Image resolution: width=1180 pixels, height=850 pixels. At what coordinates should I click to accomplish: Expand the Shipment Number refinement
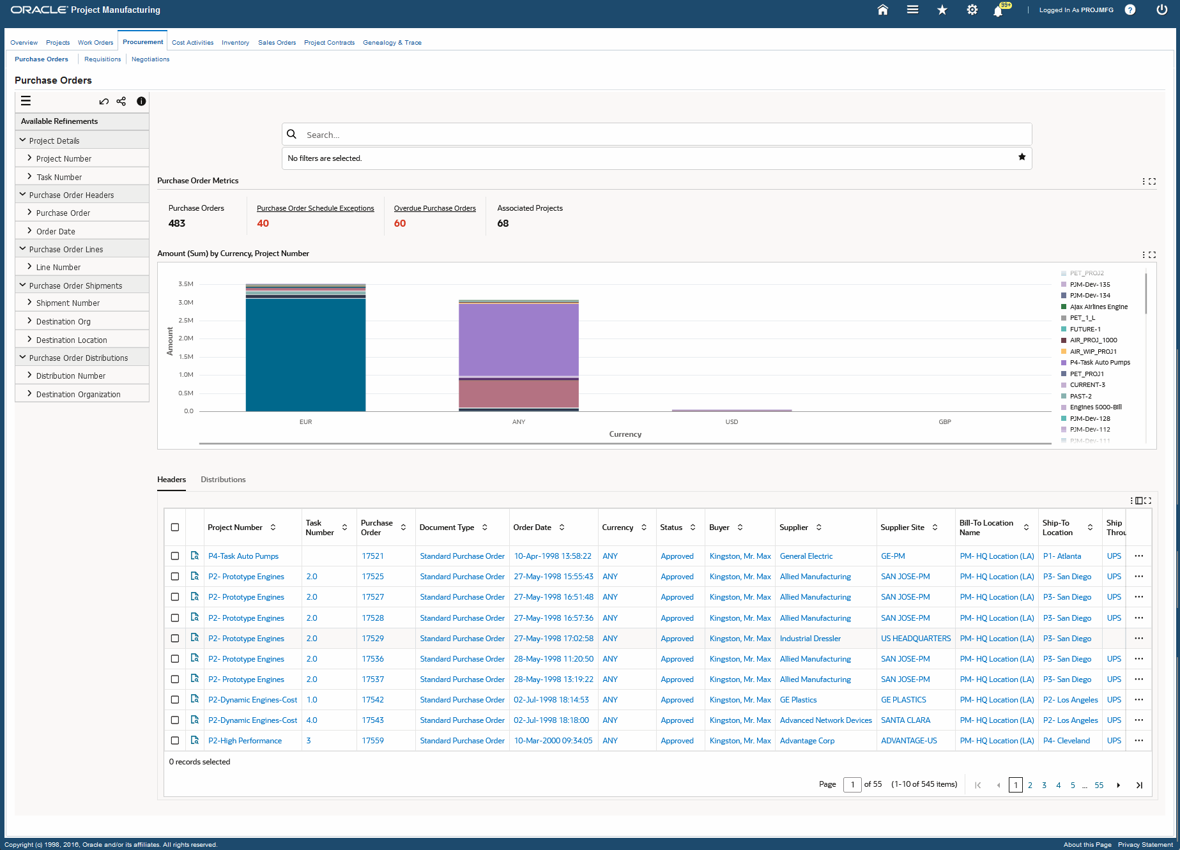(29, 302)
